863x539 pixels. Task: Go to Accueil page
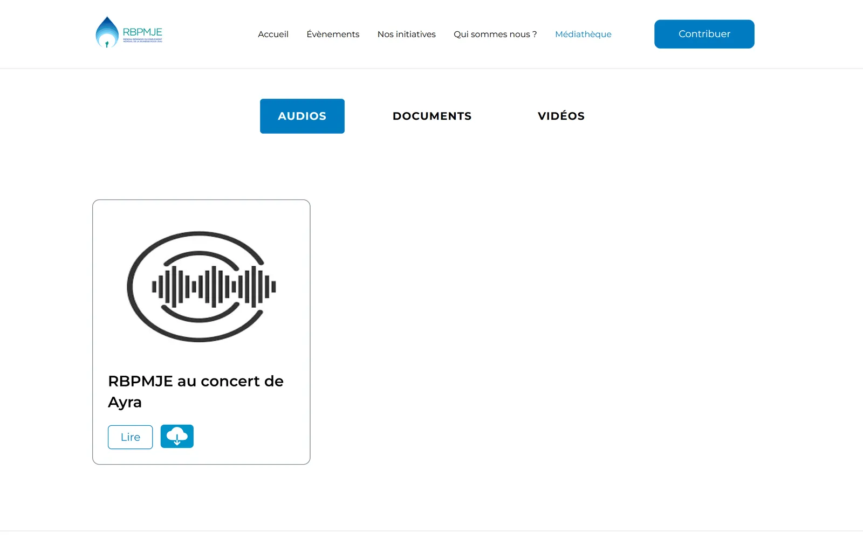273,34
